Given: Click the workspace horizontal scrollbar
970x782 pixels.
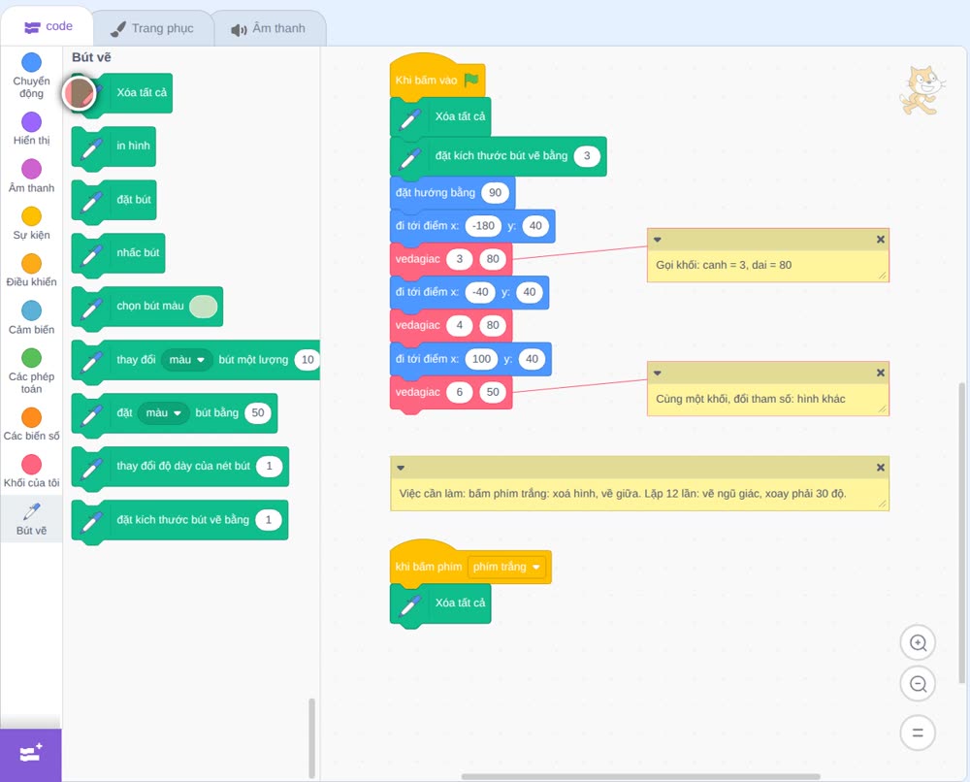Looking at the screenshot, I should click(641, 776).
